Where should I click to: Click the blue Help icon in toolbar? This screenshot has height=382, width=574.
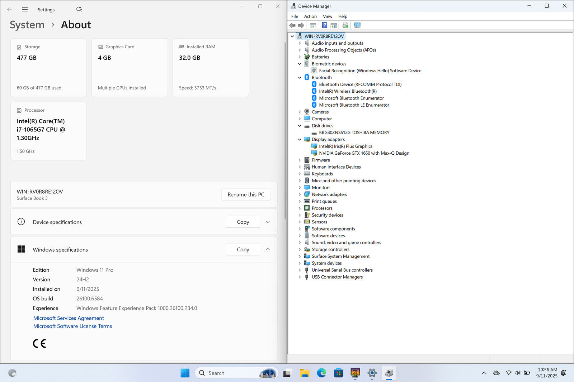click(324, 25)
